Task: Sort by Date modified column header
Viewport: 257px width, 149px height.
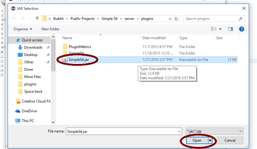Action: (154, 38)
